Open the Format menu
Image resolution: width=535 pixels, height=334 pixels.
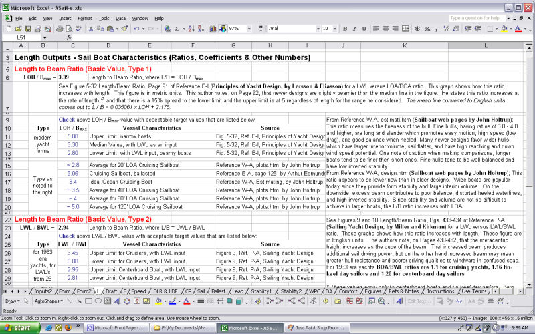[85, 18]
